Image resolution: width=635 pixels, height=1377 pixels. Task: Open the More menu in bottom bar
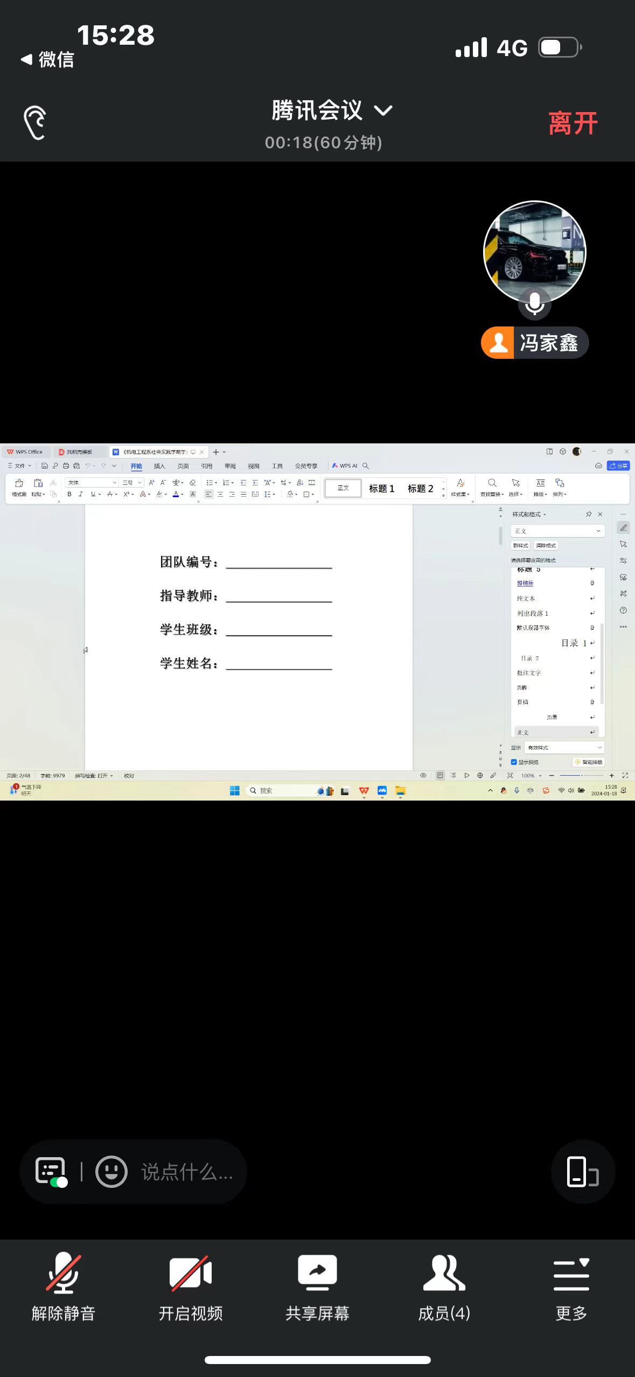pos(571,1286)
